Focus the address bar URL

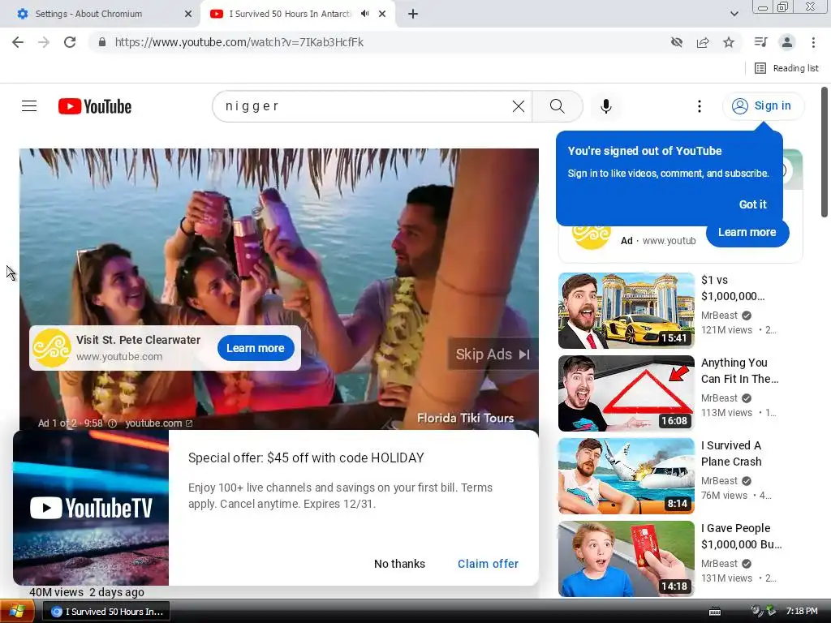[x=239, y=42]
